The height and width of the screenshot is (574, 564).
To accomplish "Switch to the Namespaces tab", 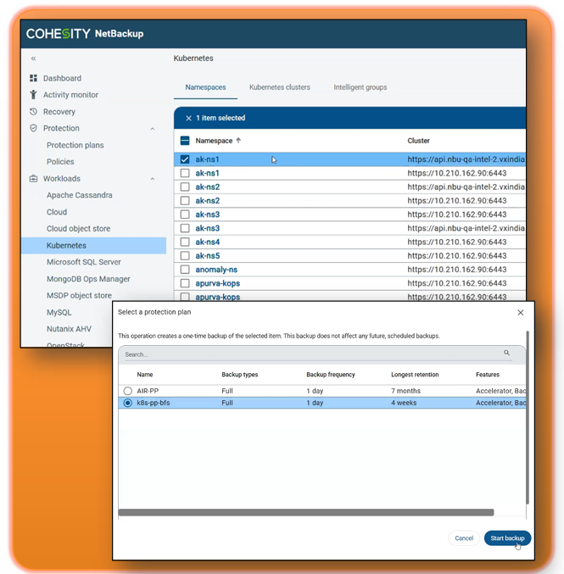I will [x=205, y=87].
